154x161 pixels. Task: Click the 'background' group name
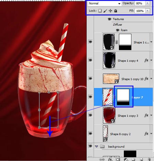116,147
